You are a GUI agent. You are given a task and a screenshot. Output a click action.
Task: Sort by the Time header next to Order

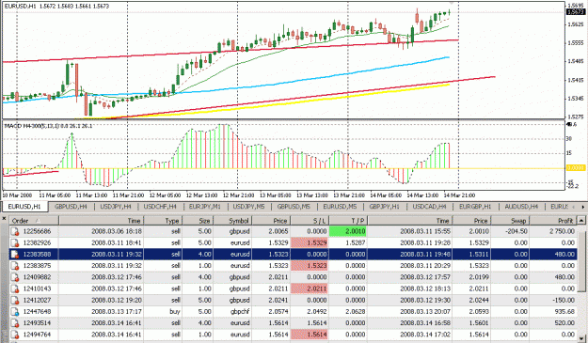(x=102, y=221)
